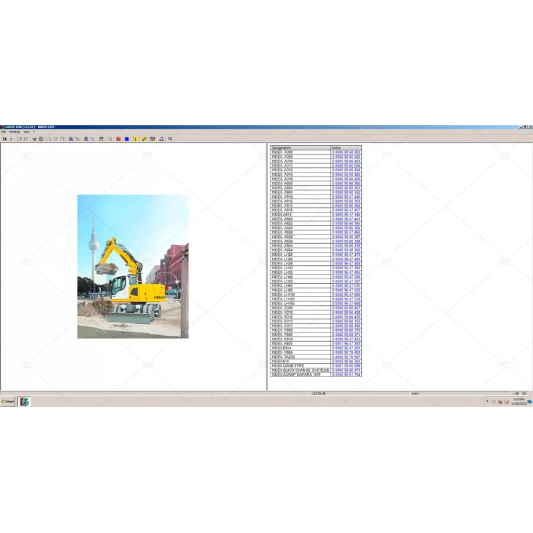Click the blue rectangle view icon

(x=127, y=138)
